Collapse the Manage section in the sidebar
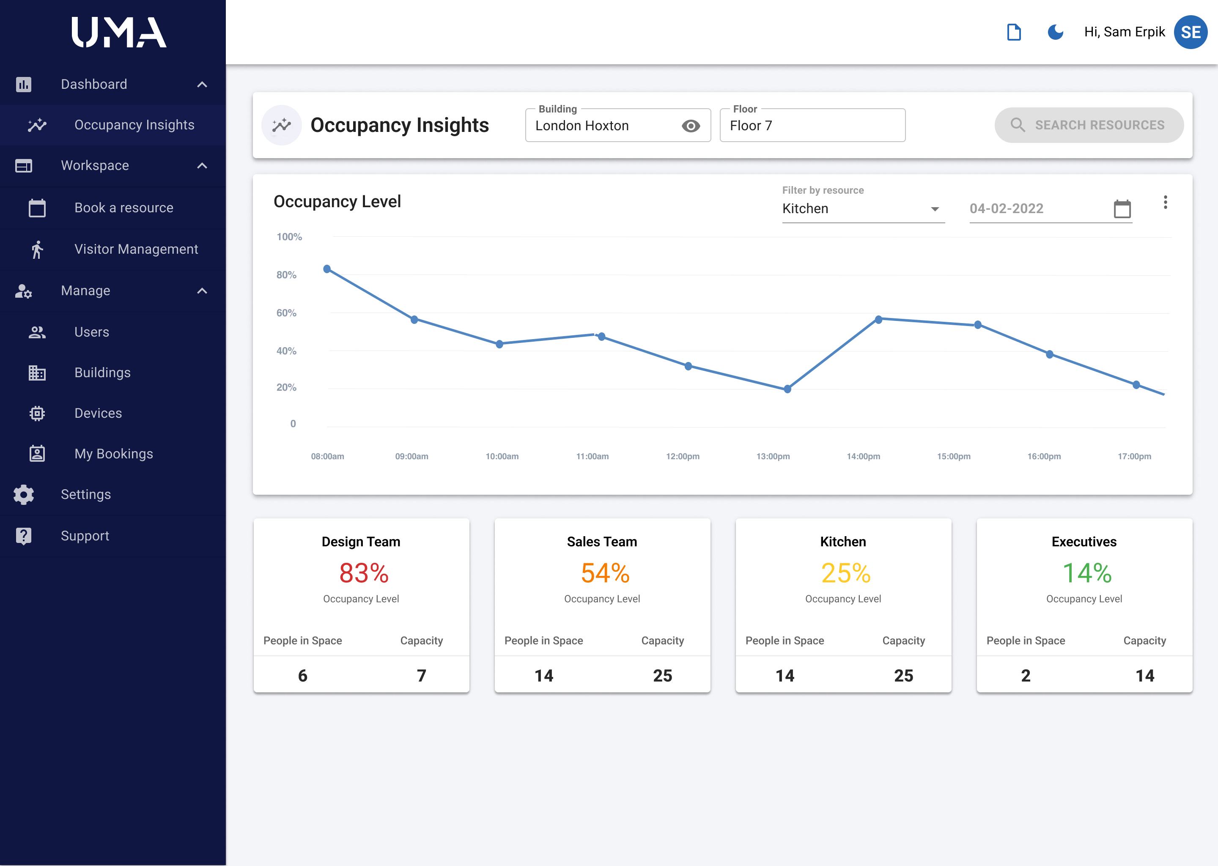This screenshot has width=1218, height=866. click(202, 291)
